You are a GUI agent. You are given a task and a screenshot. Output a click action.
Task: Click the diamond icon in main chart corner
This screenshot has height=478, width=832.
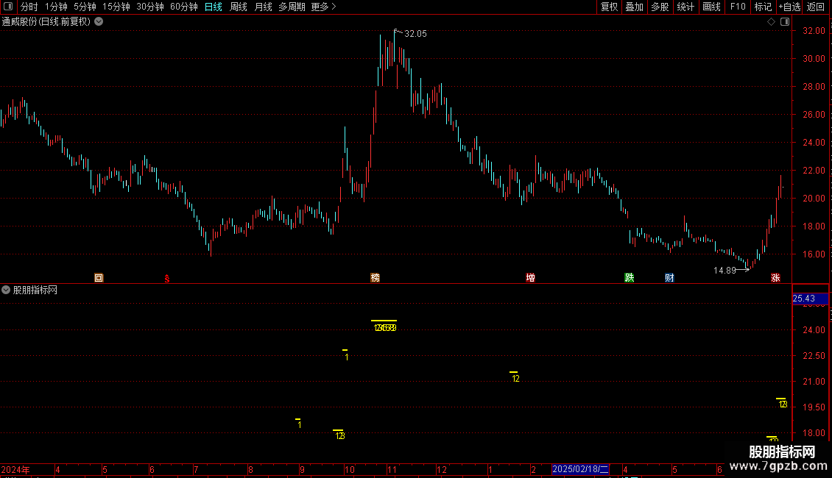coord(772,22)
